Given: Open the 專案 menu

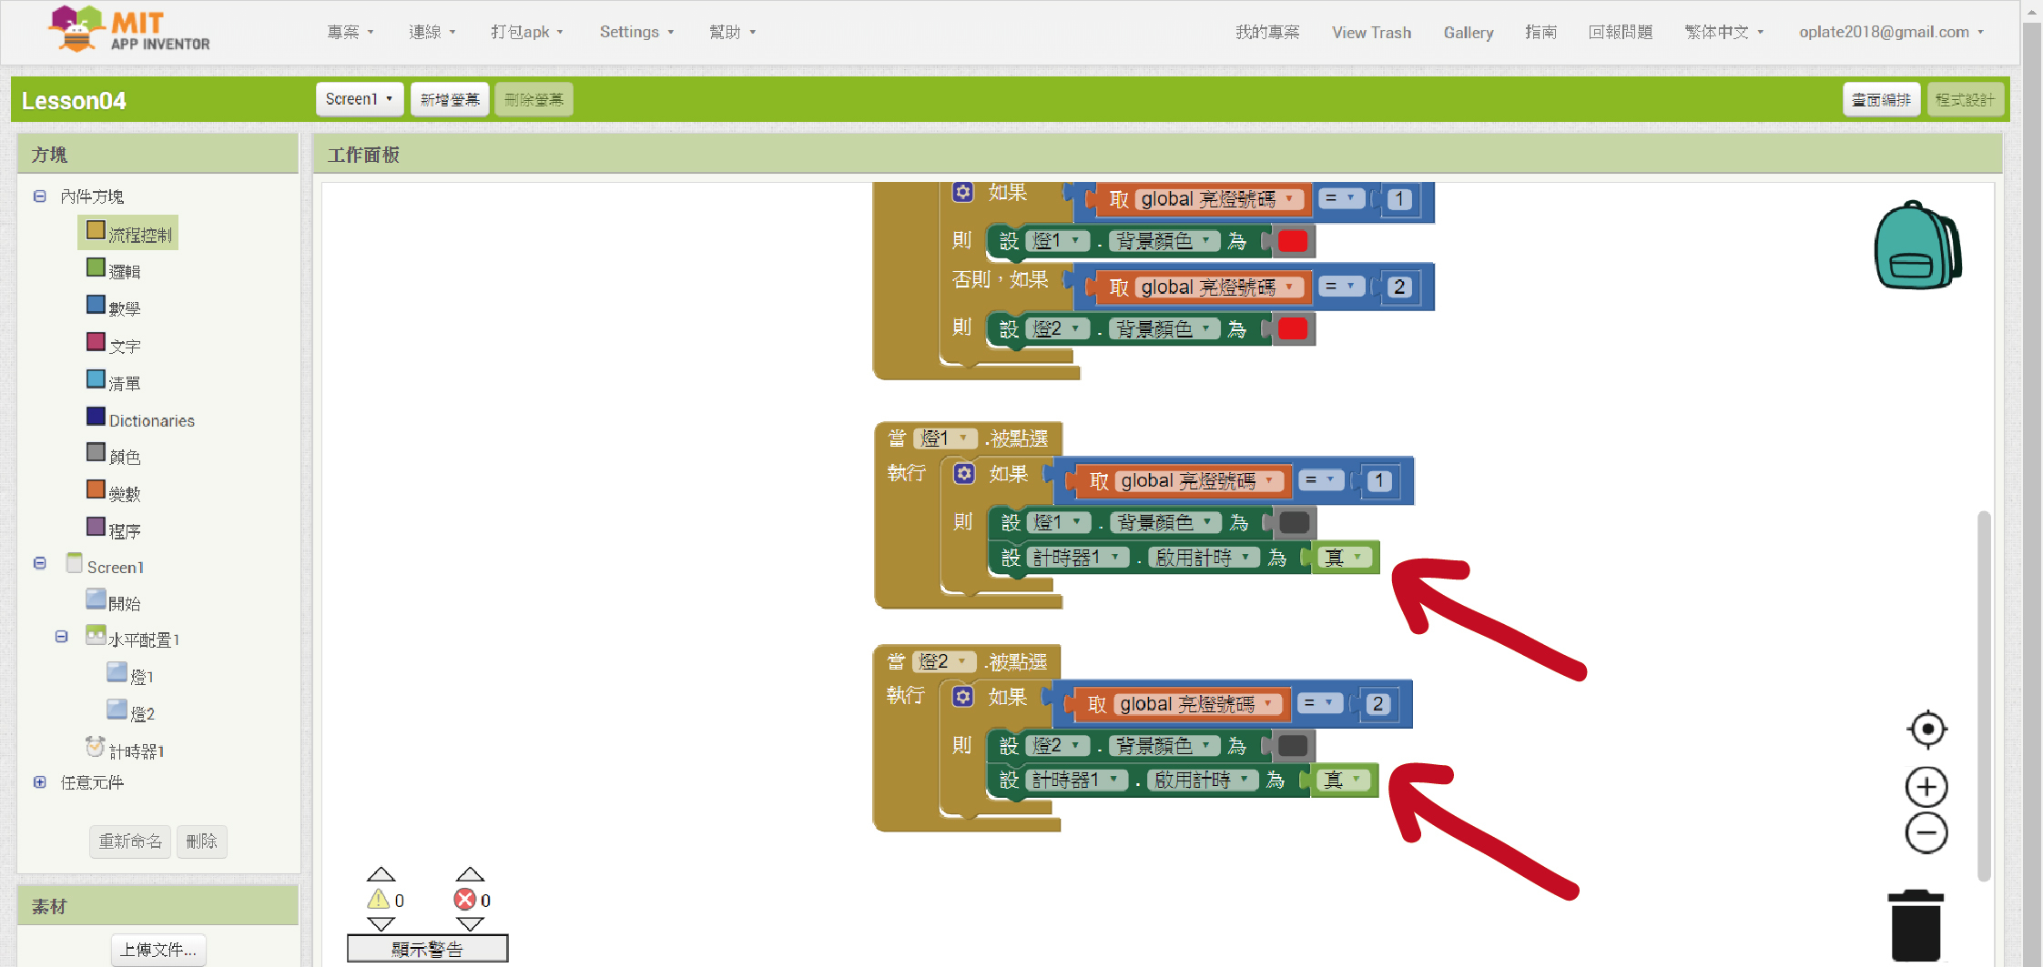Looking at the screenshot, I should (x=351, y=32).
